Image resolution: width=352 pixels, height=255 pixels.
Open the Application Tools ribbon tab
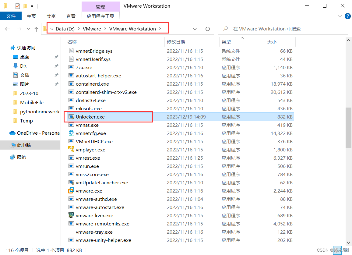pos(100,16)
